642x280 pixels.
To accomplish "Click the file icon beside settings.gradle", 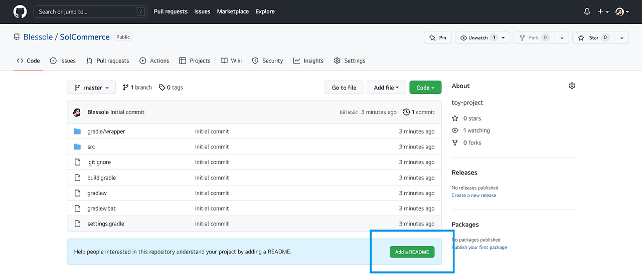I will [77, 224].
